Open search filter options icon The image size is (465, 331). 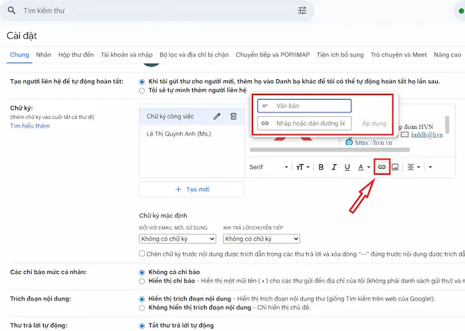point(302,11)
